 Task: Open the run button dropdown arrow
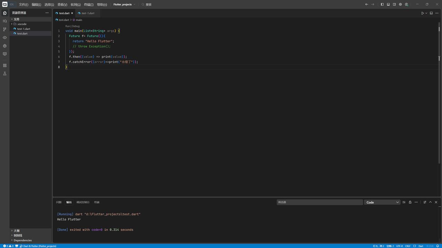coord(426,13)
